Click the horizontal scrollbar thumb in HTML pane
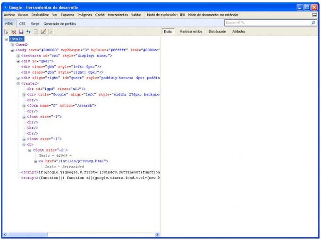The image size is (321, 240). coord(27,235)
